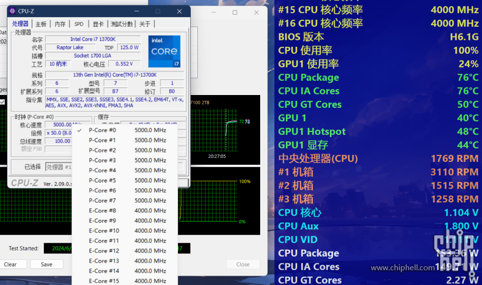Minimize the CPU-Z window
Screen dimensions: 482x285
pos(137,11)
